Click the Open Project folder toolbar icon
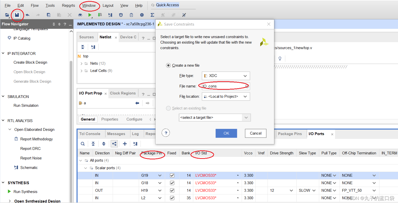398x203 pixels. point(7,15)
